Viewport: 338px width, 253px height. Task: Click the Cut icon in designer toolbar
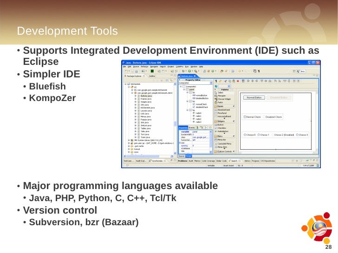tap(226, 81)
